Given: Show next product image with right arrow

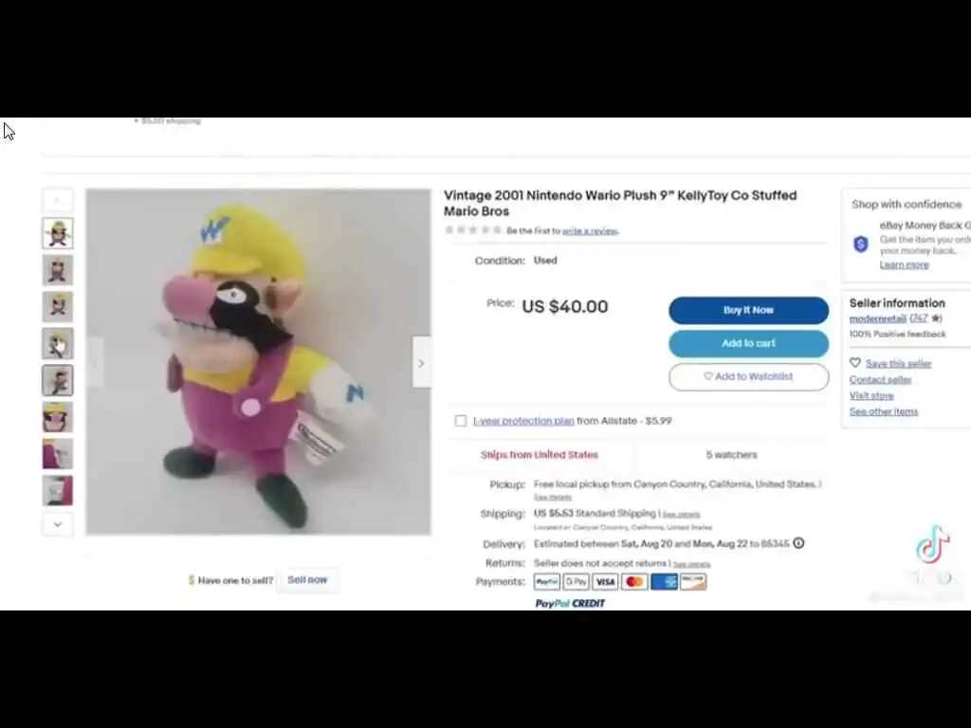Looking at the screenshot, I should click(421, 363).
